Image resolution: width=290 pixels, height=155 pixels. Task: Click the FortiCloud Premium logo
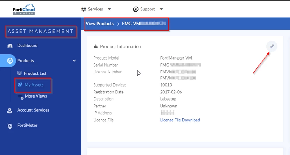(x=24, y=9)
